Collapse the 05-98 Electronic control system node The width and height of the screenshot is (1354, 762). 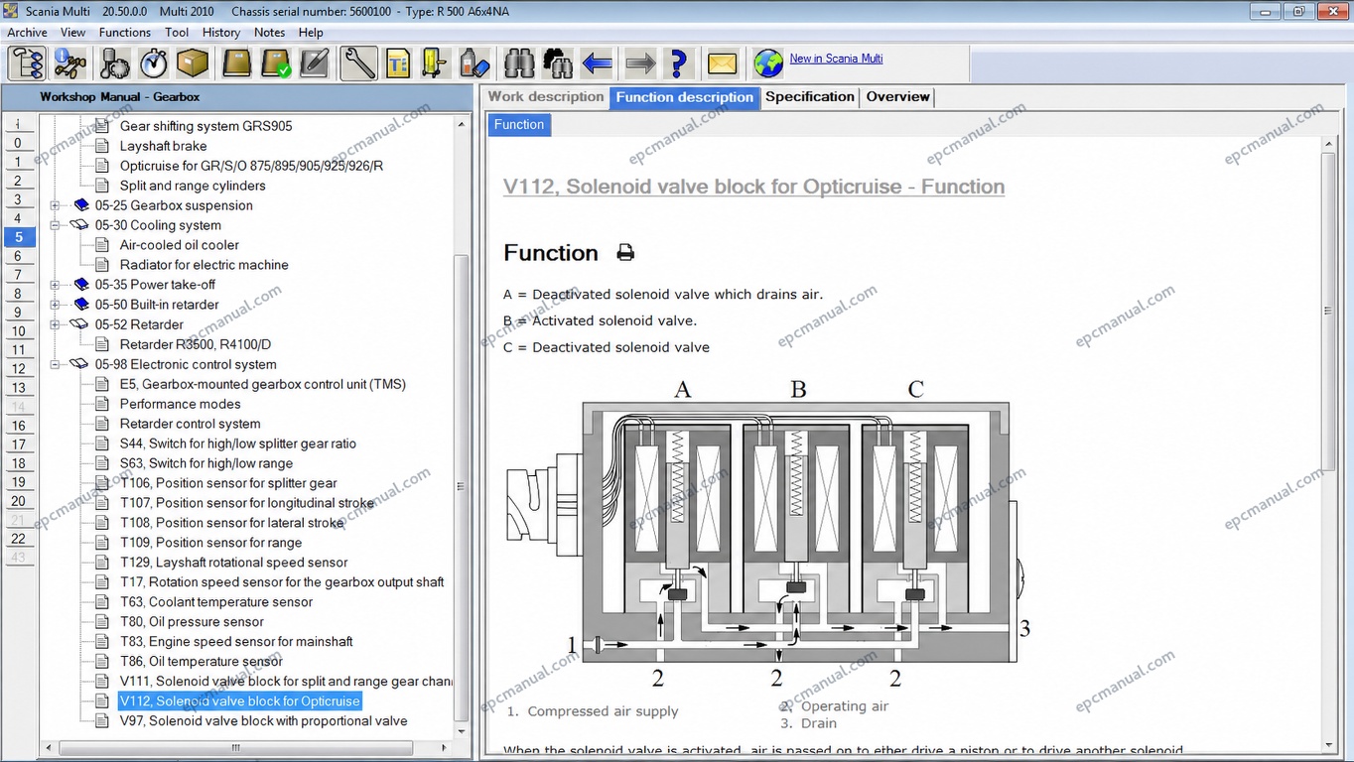click(x=56, y=364)
